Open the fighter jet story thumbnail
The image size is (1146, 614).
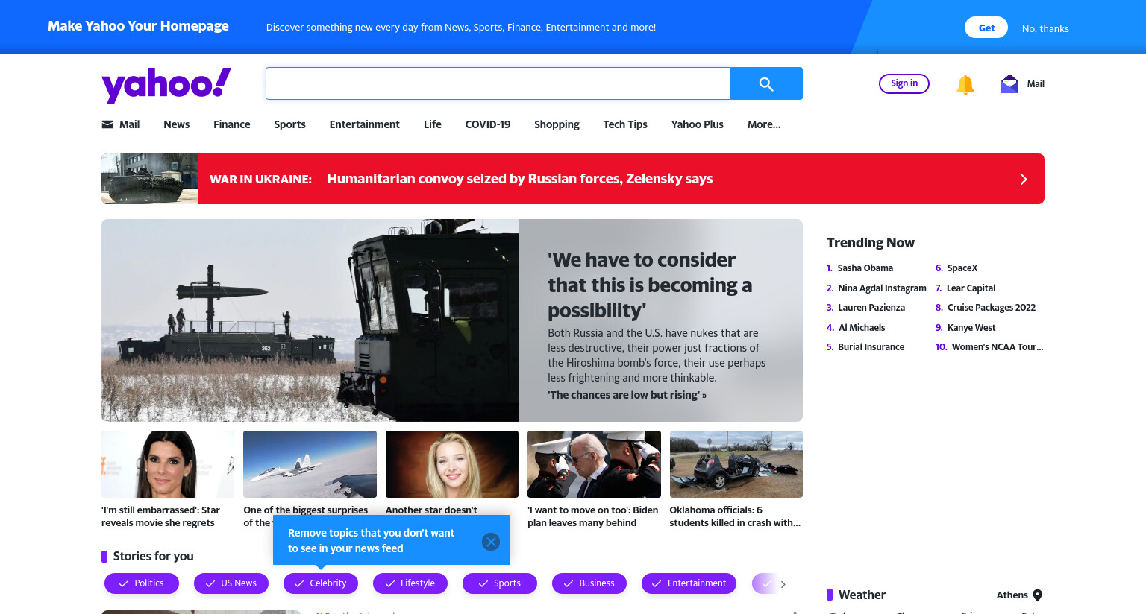310,464
